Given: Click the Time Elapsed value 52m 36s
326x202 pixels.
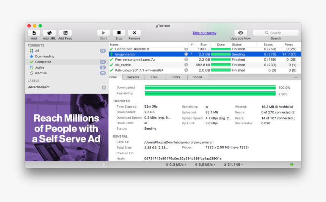Looking at the screenshot, I should click(151, 106).
